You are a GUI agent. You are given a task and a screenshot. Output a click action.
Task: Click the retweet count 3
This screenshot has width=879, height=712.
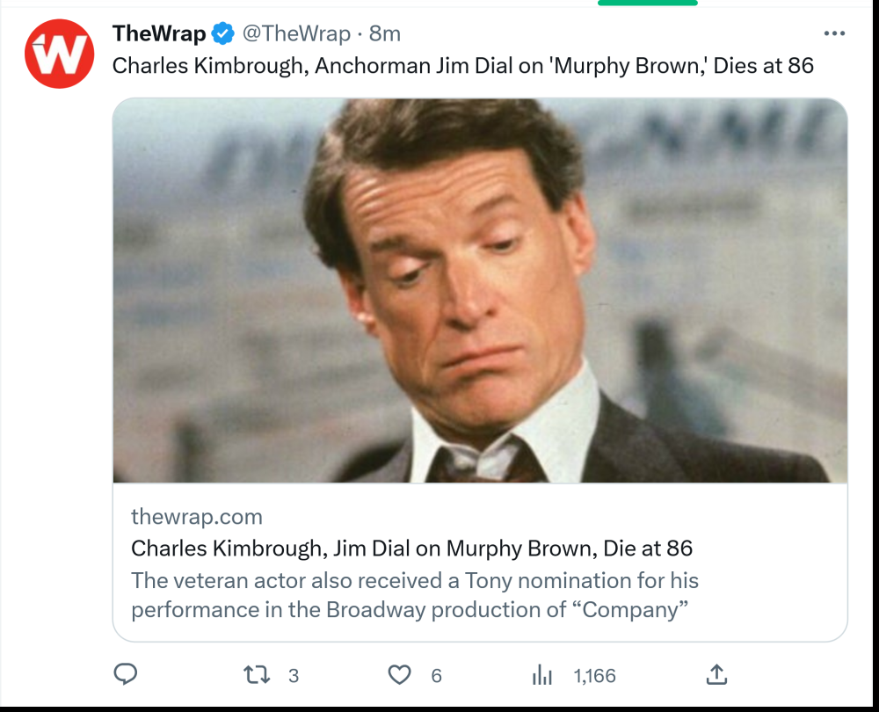294,676
